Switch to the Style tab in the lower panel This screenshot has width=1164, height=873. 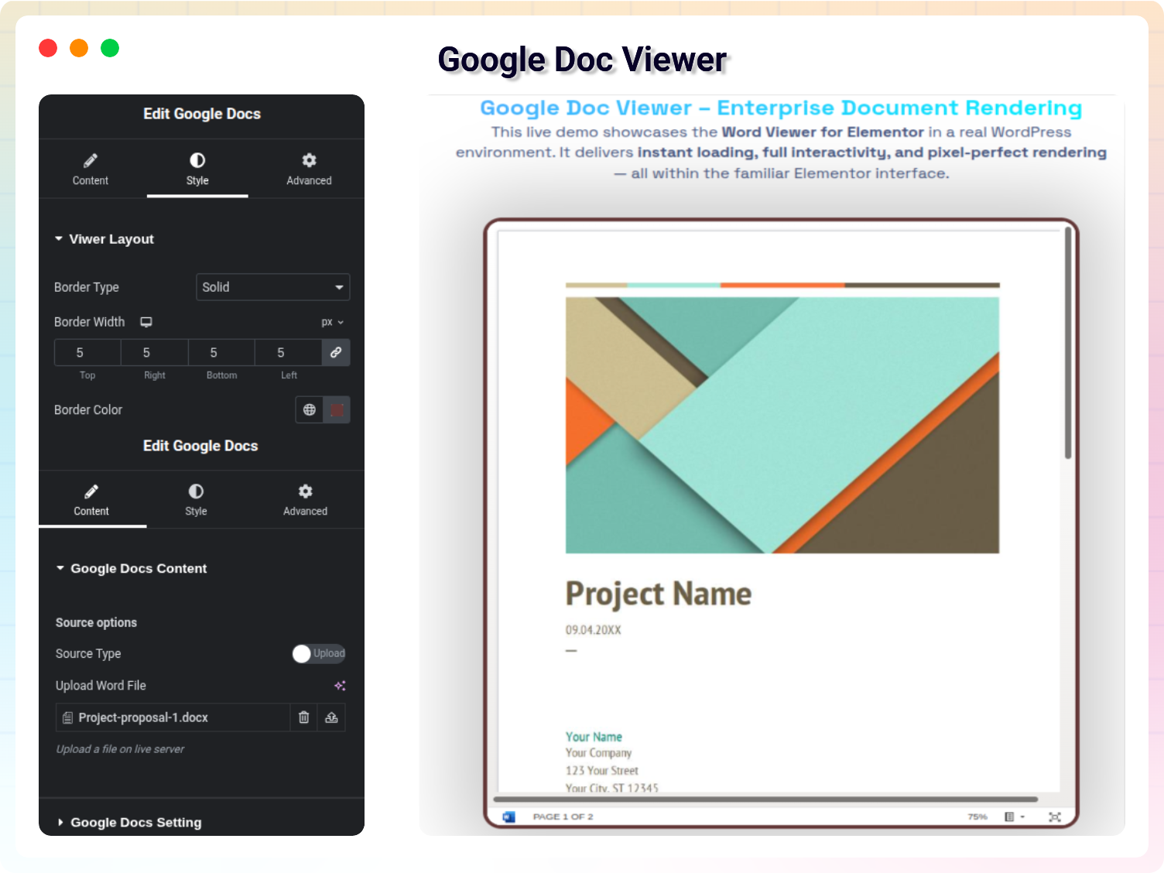[x=196, y=500]
